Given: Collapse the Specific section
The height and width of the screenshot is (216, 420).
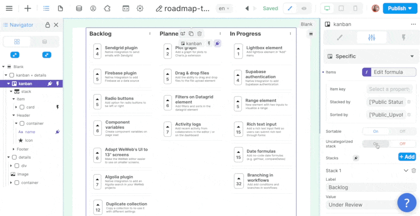Looking at the screenshot, I should [412, 56].
